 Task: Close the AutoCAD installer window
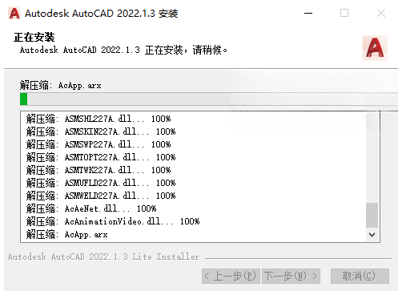pos(381,13)
